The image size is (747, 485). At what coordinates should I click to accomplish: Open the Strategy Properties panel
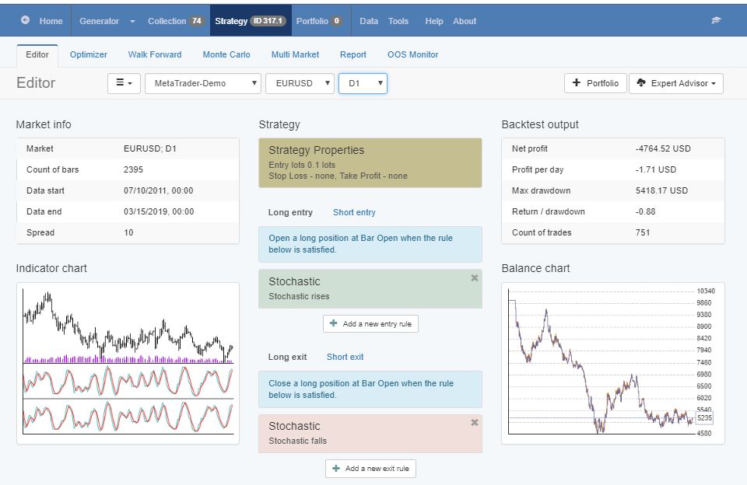coord(370,163)
